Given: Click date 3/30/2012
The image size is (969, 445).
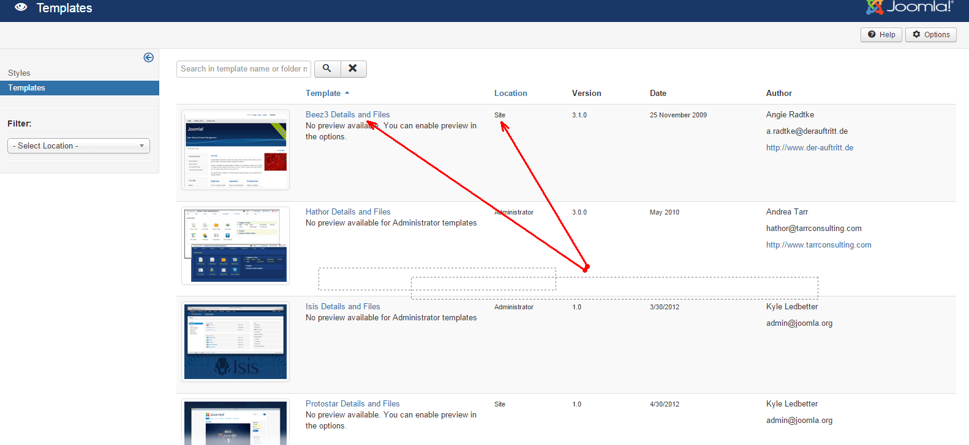Looking at the screenshot, I should 665,307.
